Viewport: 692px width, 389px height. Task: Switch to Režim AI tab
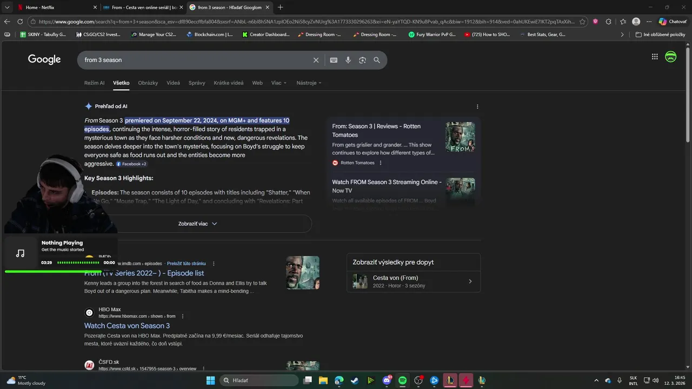95,83
